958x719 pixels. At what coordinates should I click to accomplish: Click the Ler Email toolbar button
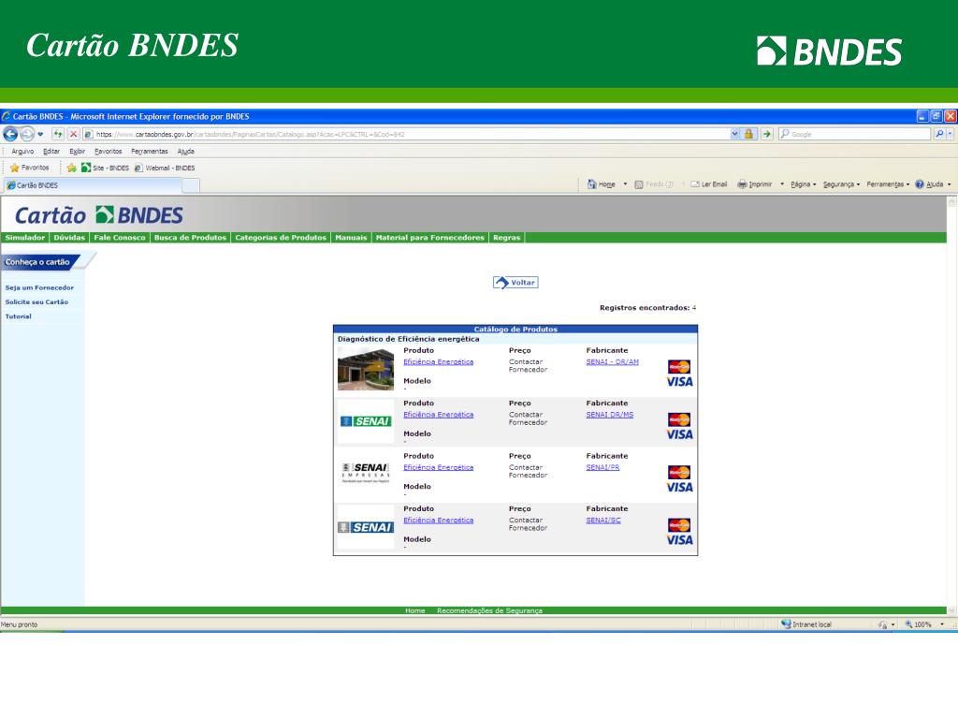pos(709,184)
